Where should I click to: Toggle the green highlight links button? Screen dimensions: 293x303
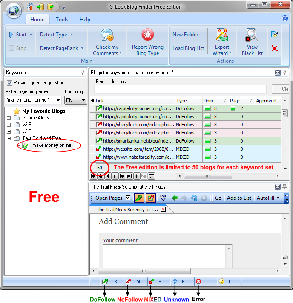(139, 198)
